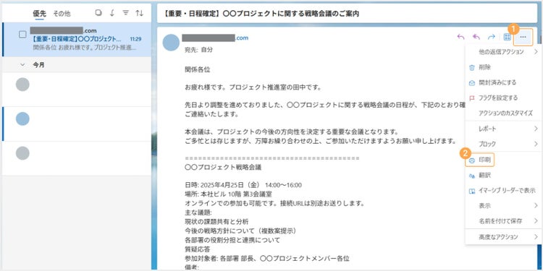Viewport: 543px width, 271px height.
Task: Click the Reply arrow icon
Action: click(460, 38)
